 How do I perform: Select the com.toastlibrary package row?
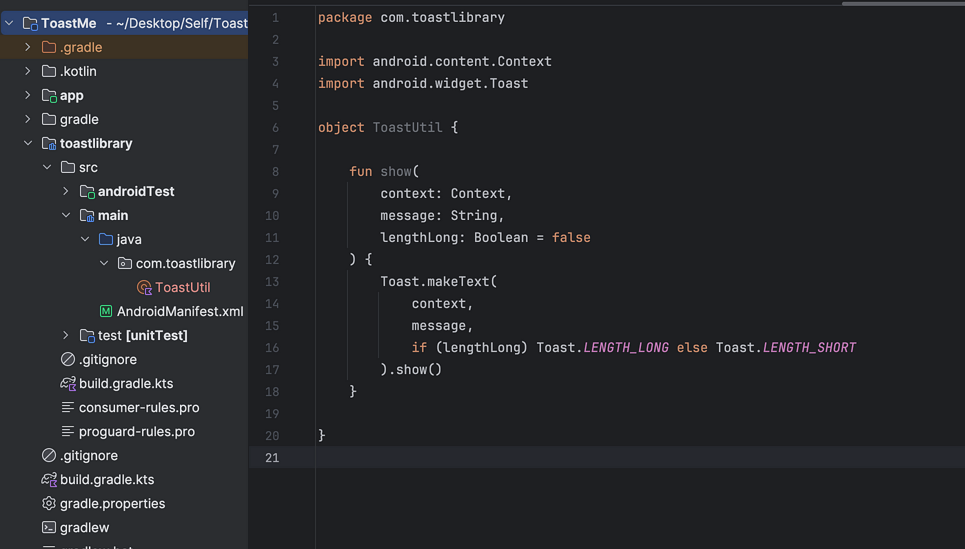coord(124,263)
